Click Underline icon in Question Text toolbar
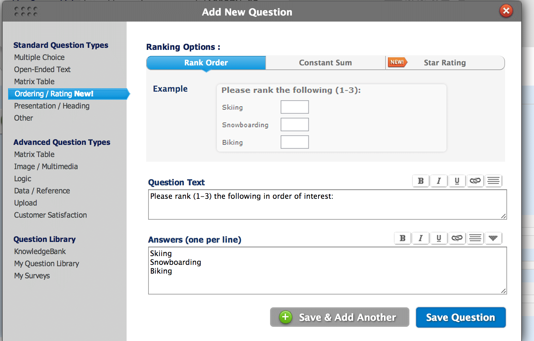Viewport: 534px width, 341px height. coord(457,181)
